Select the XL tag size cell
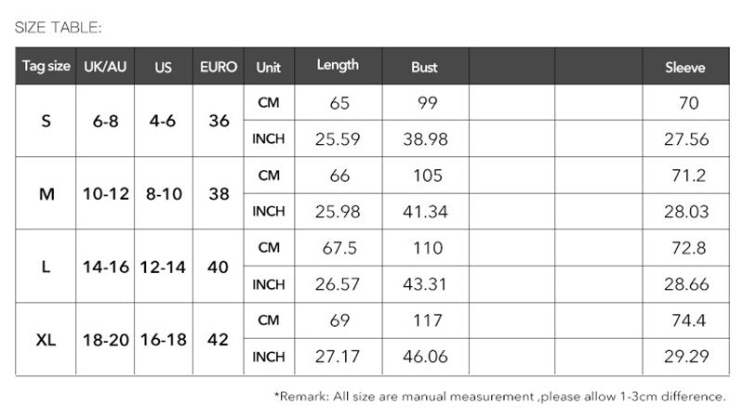The height and width of the screenshot is (418, 744). pos(46,340)
